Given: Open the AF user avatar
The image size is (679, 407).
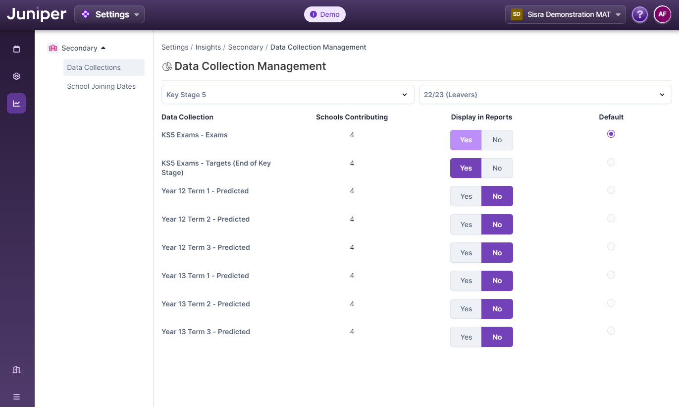Looking at the screenshot, I should pyautogui.click(x=662, y=14).
